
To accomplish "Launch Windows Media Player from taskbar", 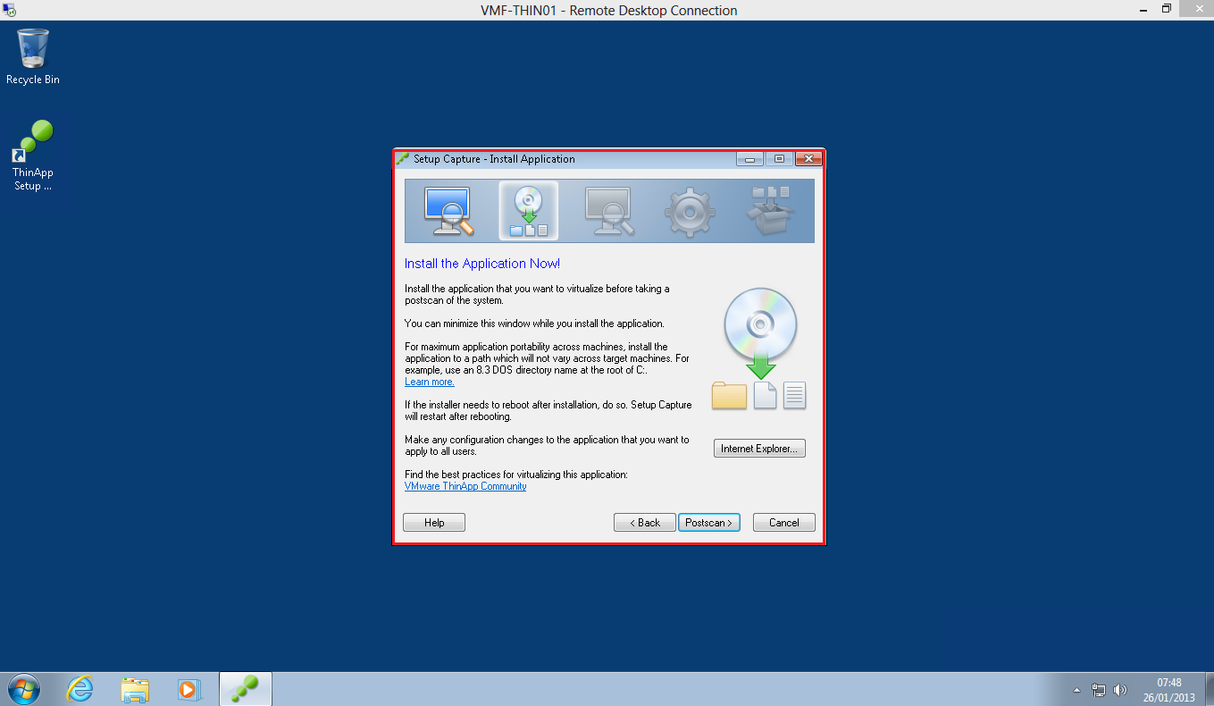I will click(x=189, y=689).
